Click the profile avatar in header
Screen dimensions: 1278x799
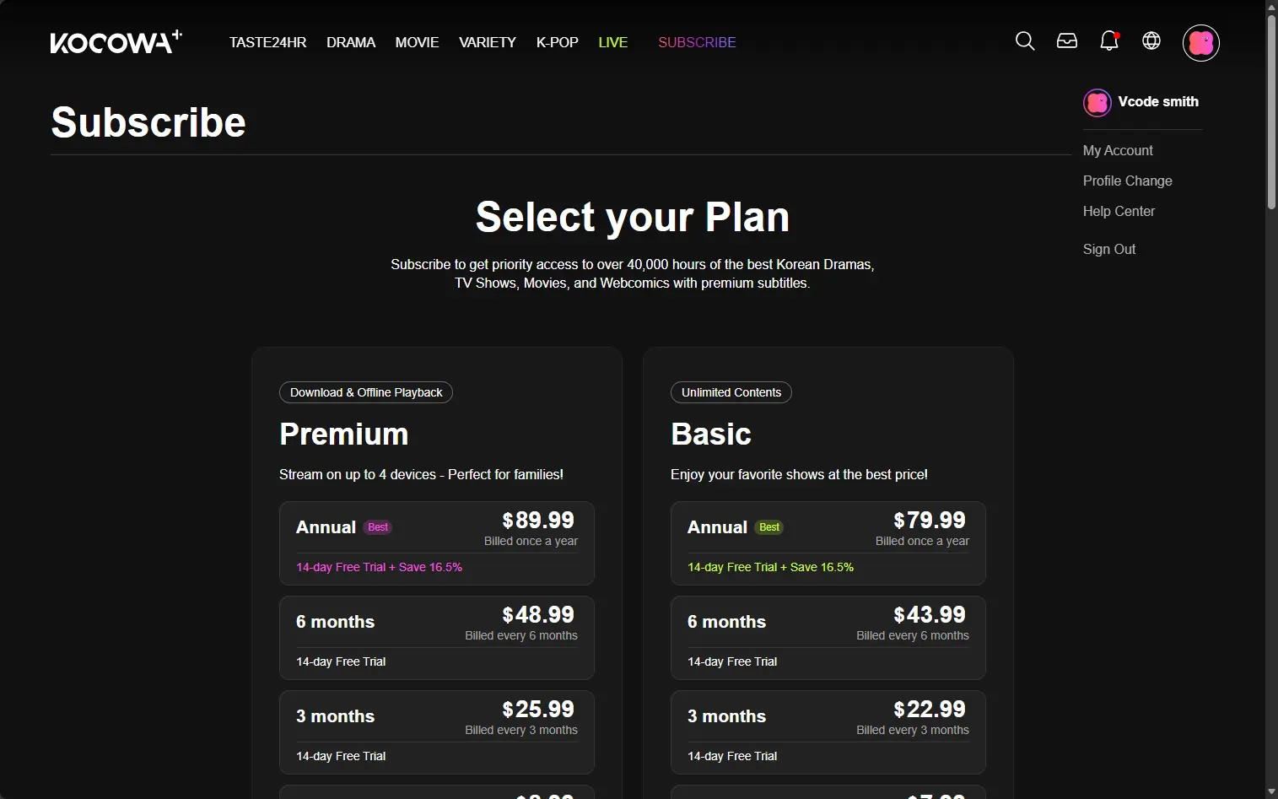(x=1201, y=42)
